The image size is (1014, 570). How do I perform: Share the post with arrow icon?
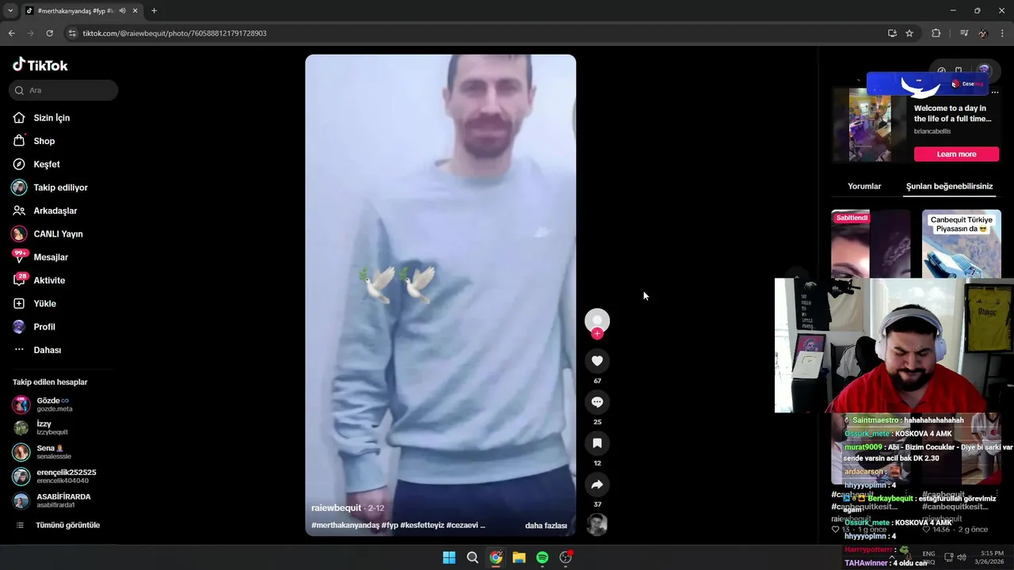tap(597, 484)
